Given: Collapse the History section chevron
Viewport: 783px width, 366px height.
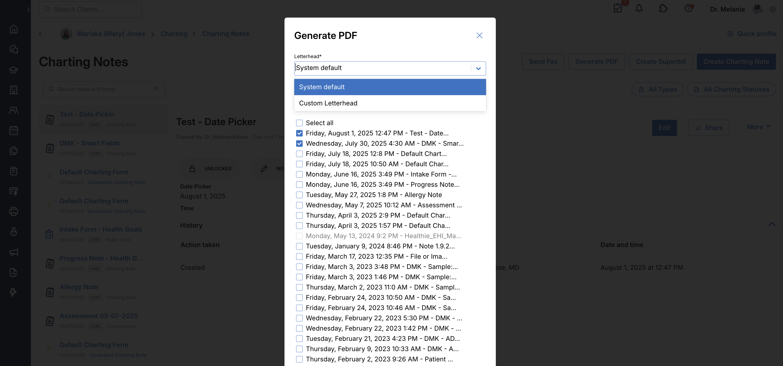Looking at the screenshot, I should (772, 224).
